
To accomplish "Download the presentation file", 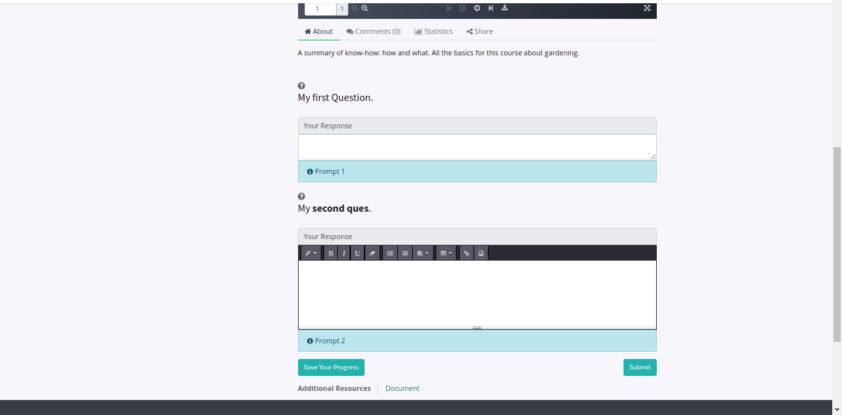I will [505, 8].
